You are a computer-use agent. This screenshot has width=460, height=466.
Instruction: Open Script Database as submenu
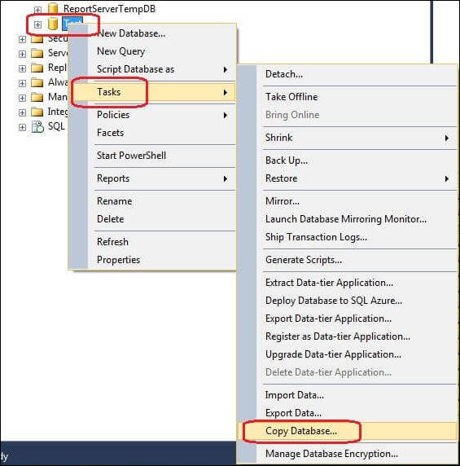[152, 69]
